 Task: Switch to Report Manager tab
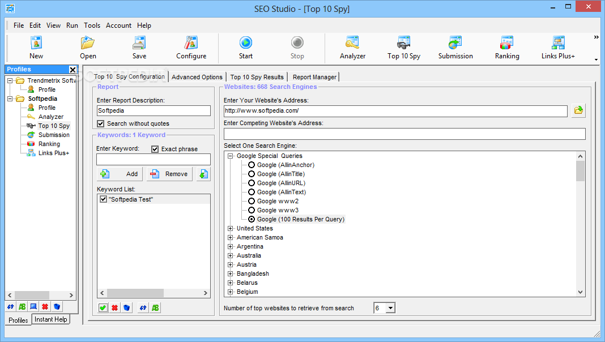(x=314, y=77)
